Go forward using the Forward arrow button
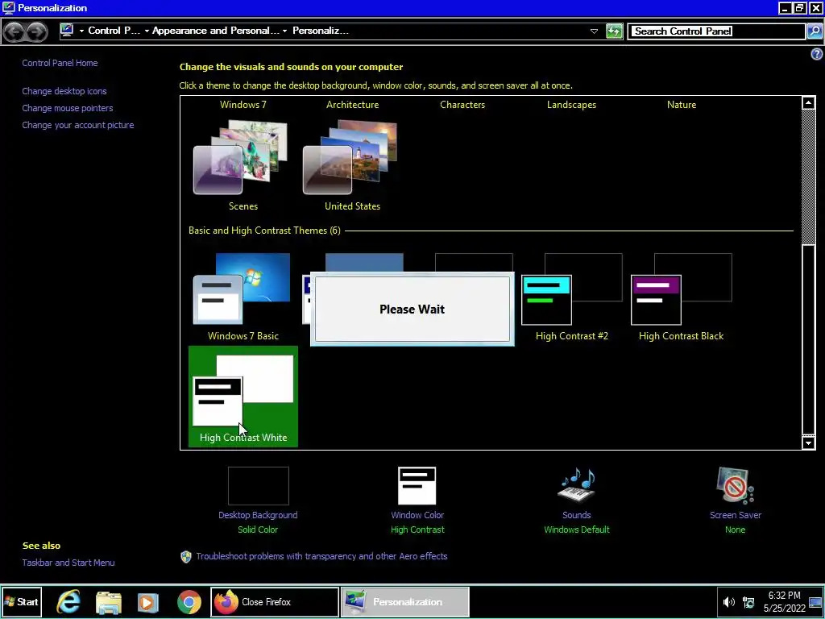Image resolution: width=825 pixels, height=619 pixels. pos(36,31)
